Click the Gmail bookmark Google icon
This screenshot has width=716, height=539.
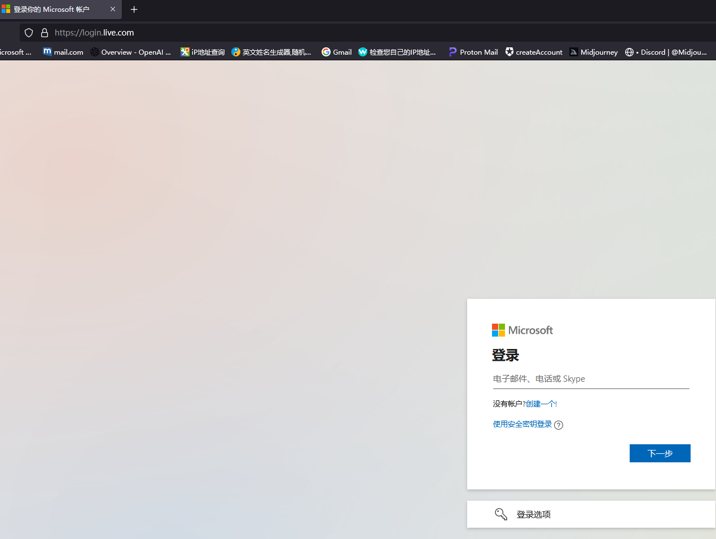pos(326,52)
